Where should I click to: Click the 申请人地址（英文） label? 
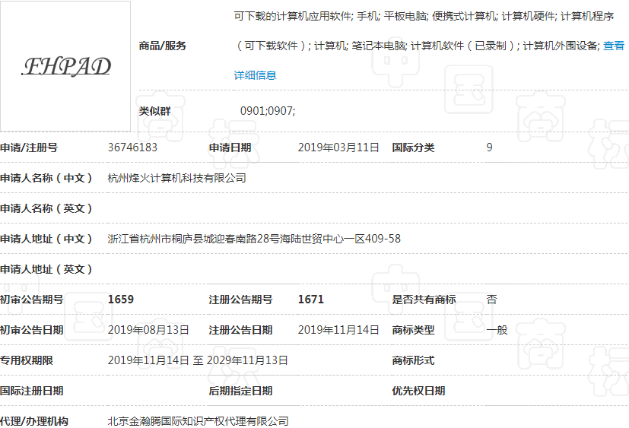click(46, 269)
